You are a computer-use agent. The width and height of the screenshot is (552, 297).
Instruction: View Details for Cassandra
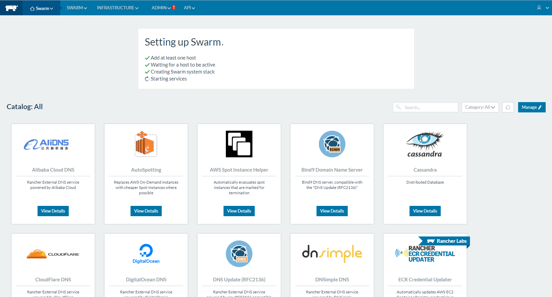[425, 211]
